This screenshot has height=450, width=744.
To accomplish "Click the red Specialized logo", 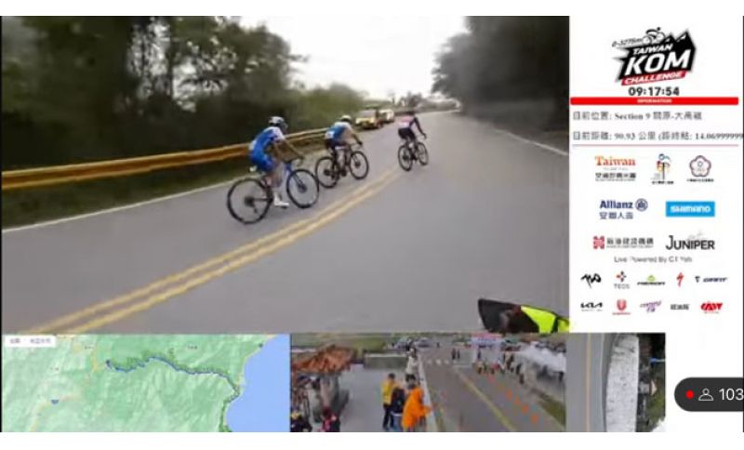I will click(x=681, y=279).
